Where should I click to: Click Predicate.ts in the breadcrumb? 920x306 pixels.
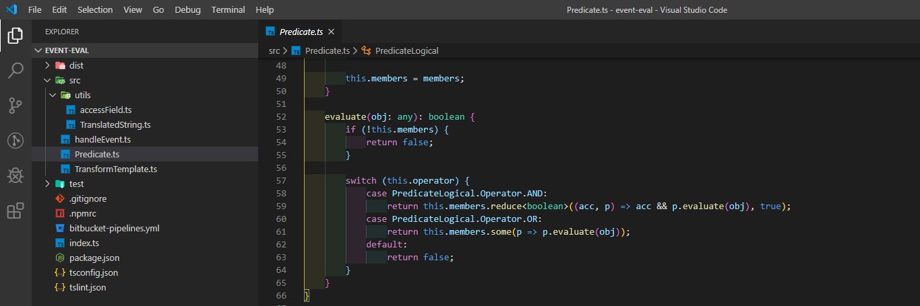327,50
